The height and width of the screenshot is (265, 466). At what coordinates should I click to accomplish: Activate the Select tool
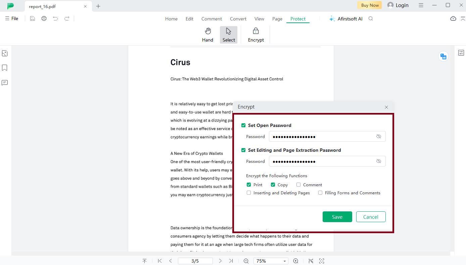(x=229, y=35)
